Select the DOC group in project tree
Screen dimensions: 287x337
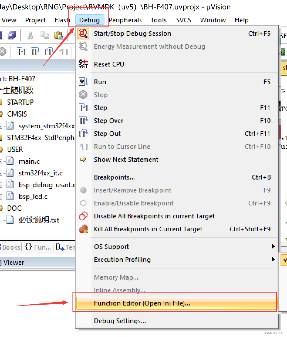(14, 208)
